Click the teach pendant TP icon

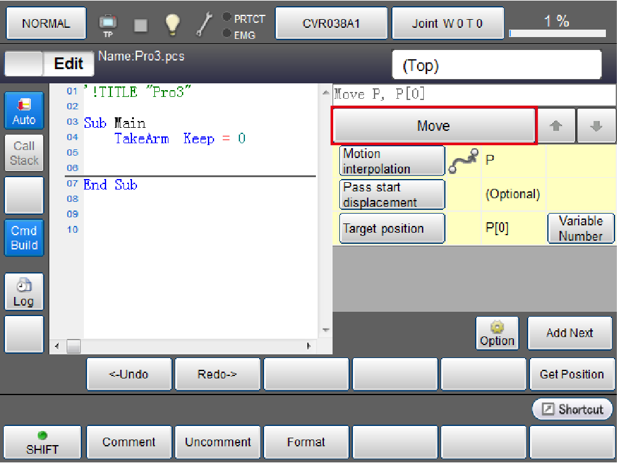tap(107, 25)
